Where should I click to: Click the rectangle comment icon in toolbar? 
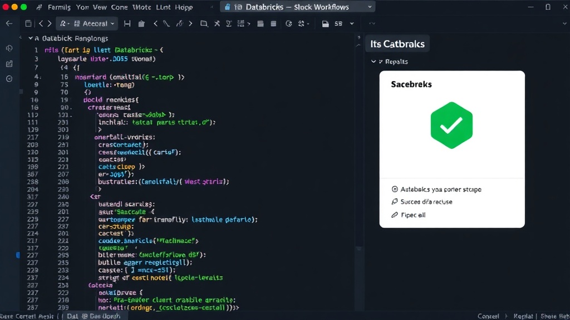click(204, 23)
